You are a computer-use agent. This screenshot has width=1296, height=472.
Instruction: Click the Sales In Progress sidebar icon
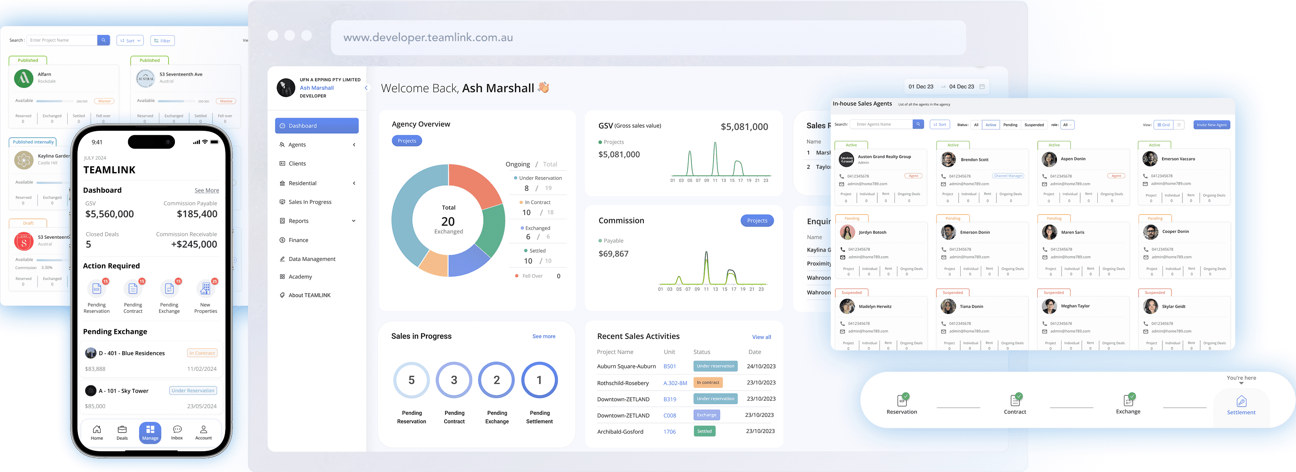[282, 202]
